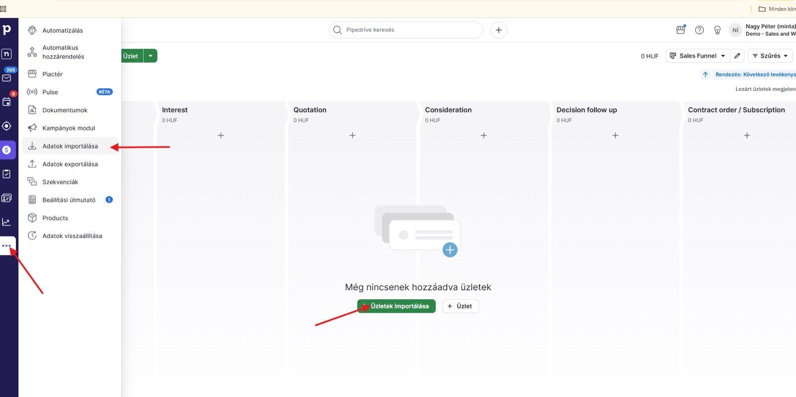Screen dimensions: 796x397
Task: Add a deal in the Interest column
Action: click(221, 135)
